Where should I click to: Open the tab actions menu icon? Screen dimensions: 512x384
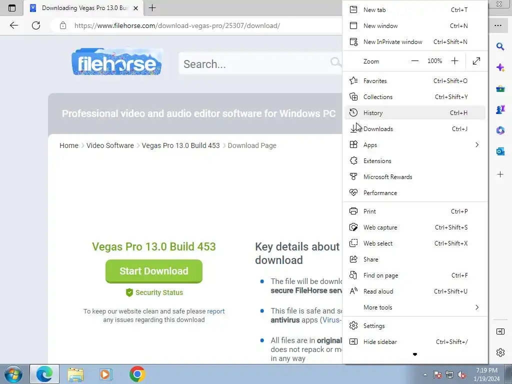tap(12, 8)
